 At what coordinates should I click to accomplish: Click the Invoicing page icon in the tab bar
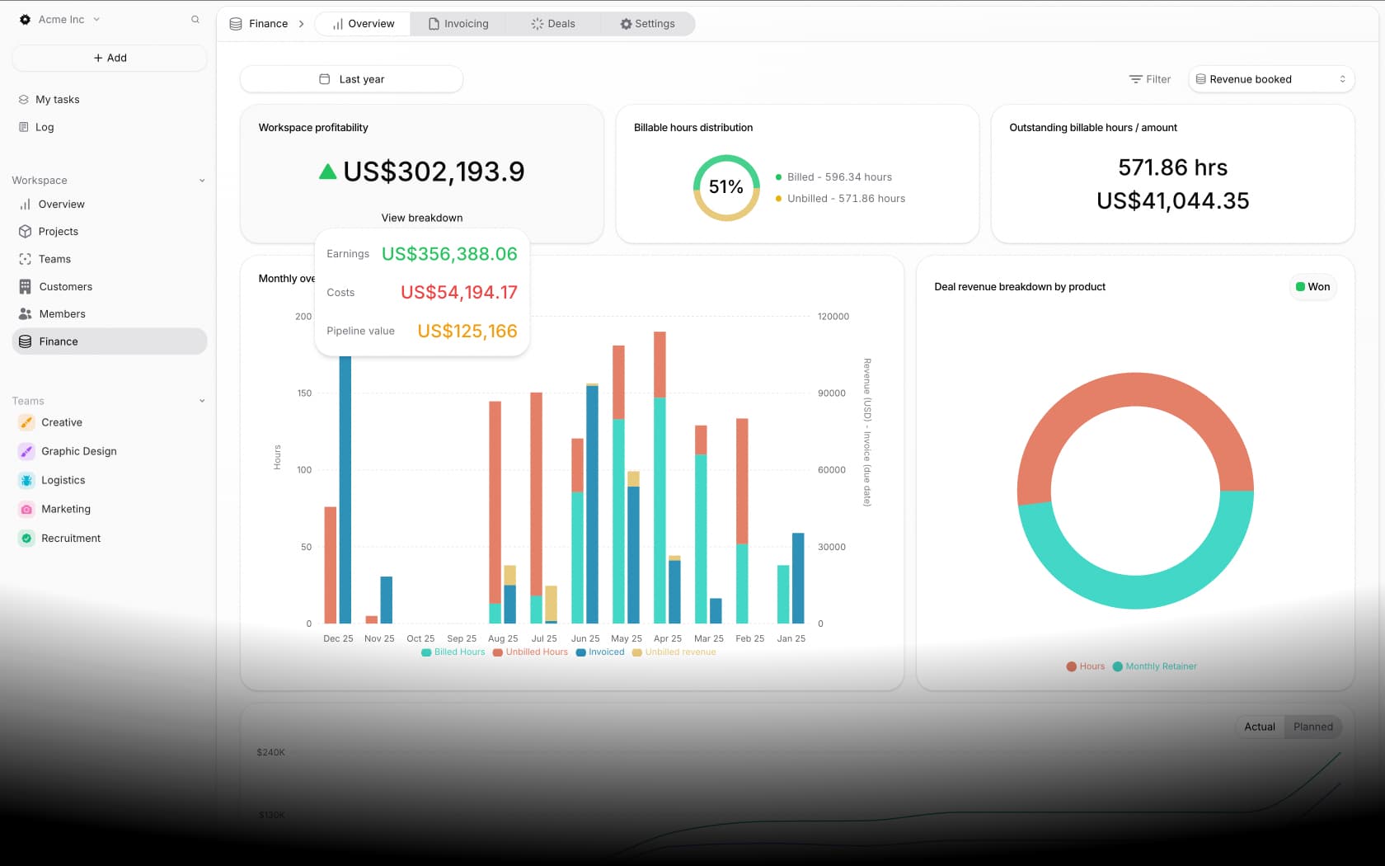434,24
